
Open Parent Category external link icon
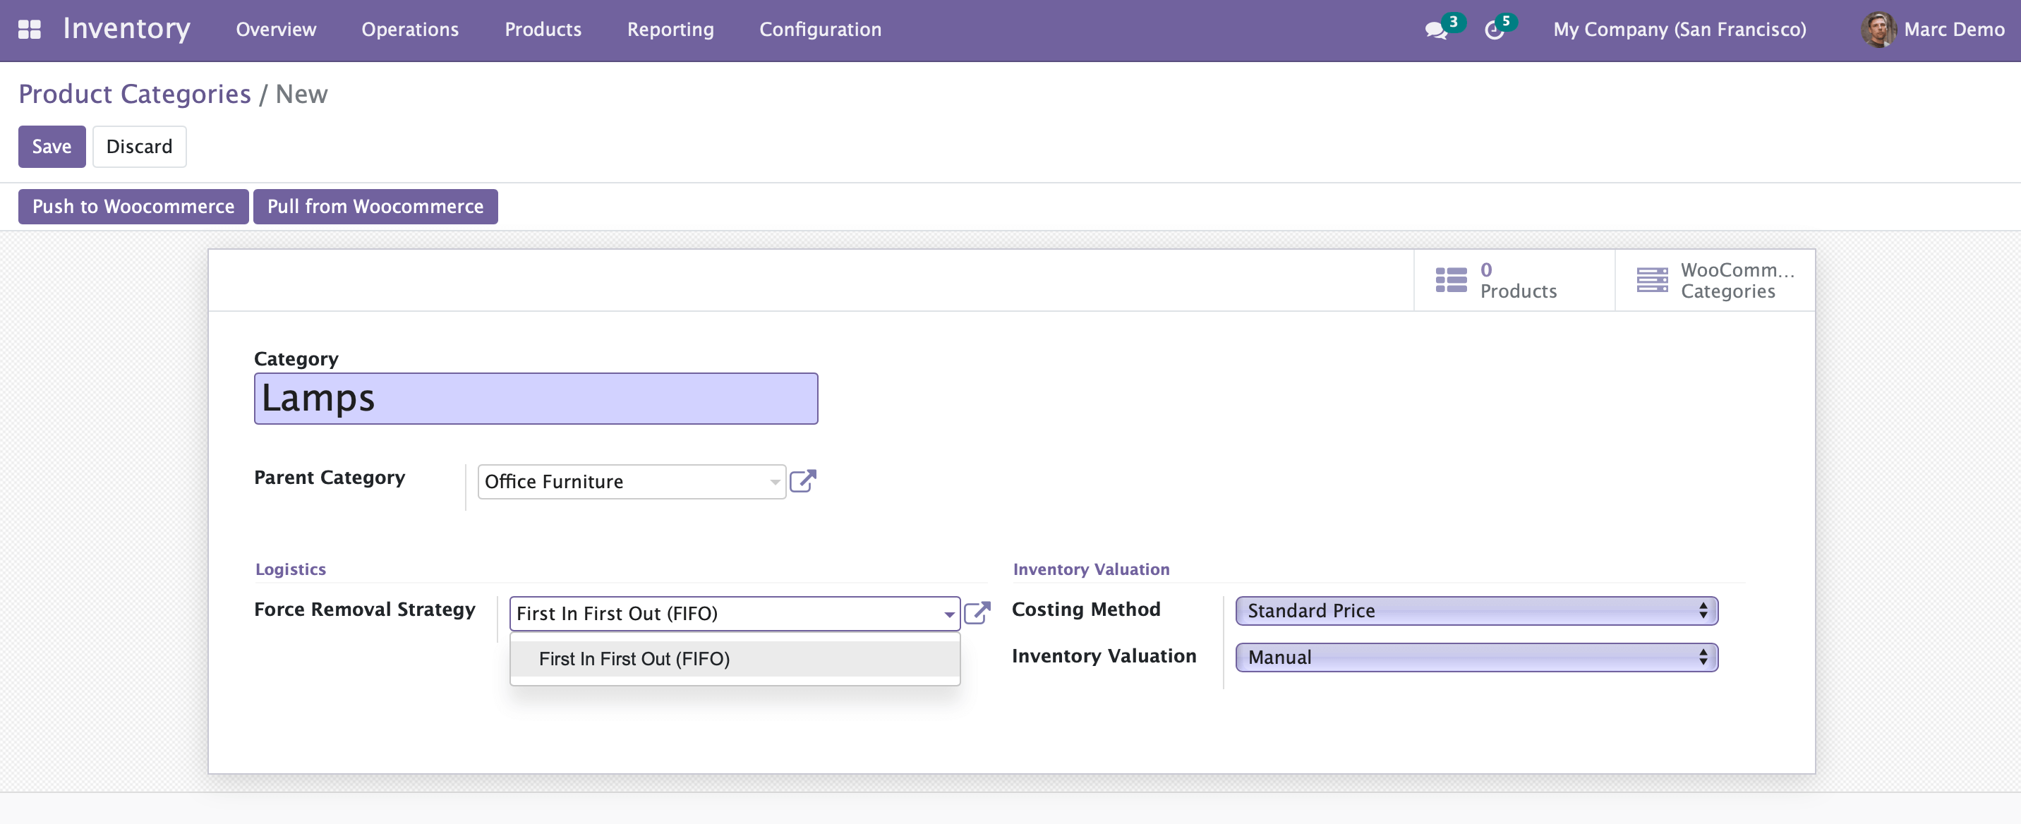(x=802, y=480)
